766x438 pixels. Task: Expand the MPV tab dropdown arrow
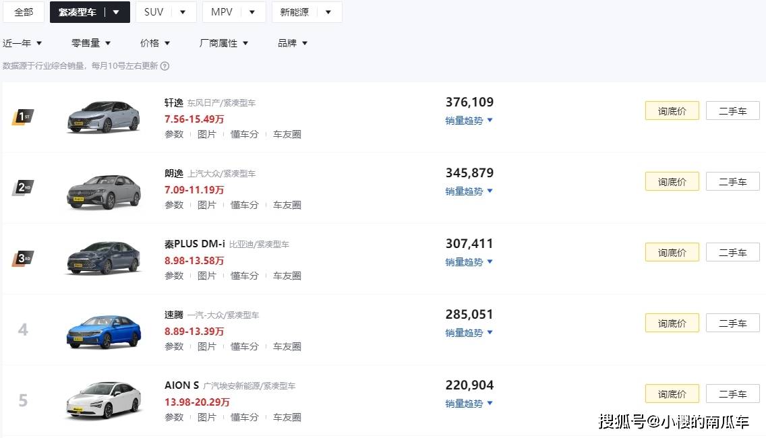pos(252,12)
